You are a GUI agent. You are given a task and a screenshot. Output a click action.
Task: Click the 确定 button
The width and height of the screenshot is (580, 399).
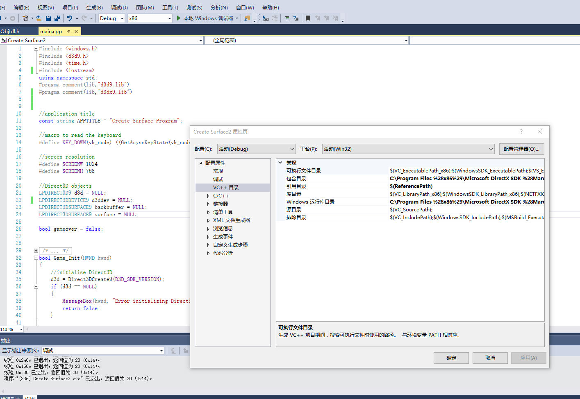[451, 358]
